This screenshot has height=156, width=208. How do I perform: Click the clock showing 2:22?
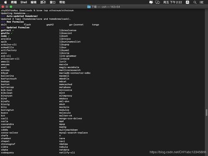(x=173, y=2)
